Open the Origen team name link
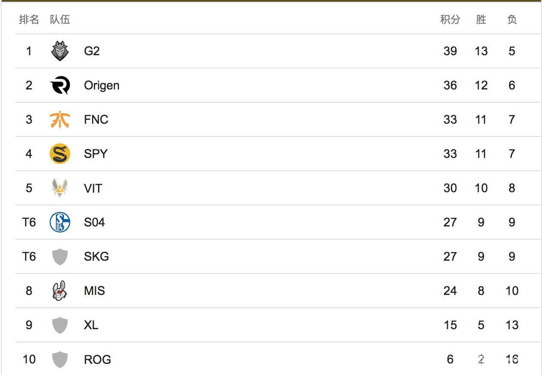 (x=101, y=85)
